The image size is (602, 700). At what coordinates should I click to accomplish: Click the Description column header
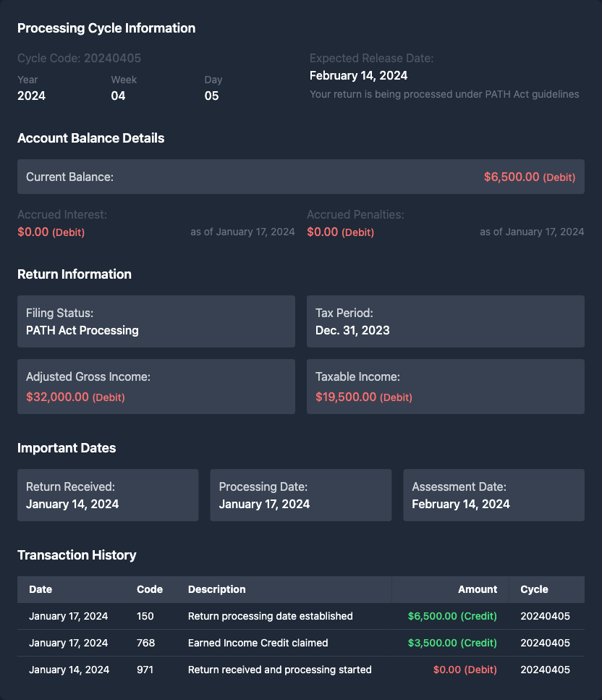coord(217,589)
